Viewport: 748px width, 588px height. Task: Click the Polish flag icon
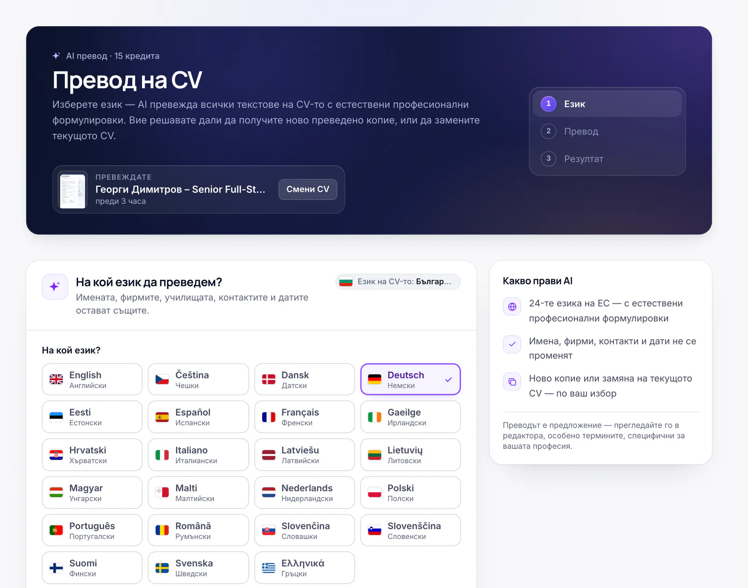click(375, 493)
